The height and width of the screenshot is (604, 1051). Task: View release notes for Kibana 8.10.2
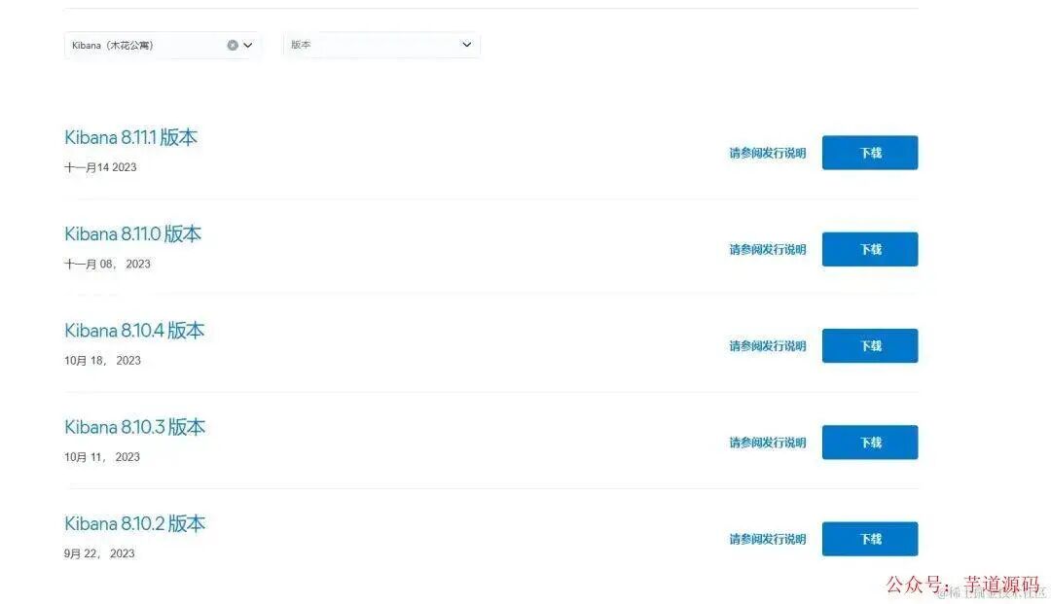point(768,539)
